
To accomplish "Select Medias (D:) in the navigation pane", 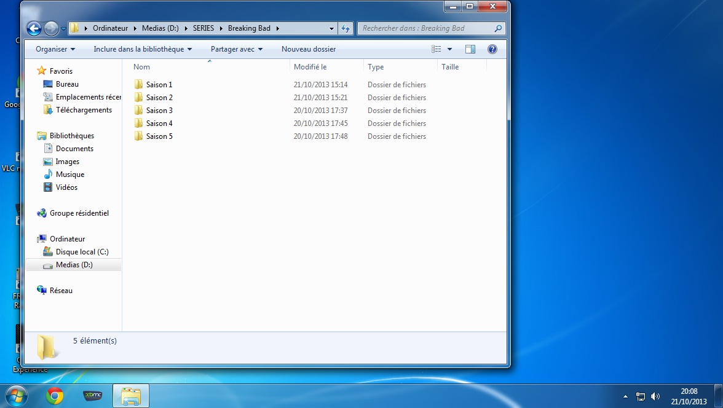I will click(74, 265).
